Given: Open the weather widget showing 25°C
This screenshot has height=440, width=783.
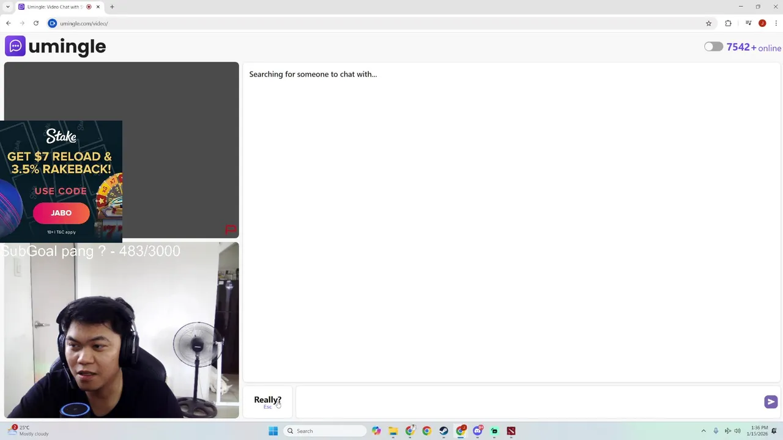Looking at the screenshot, I should [28, 431].
